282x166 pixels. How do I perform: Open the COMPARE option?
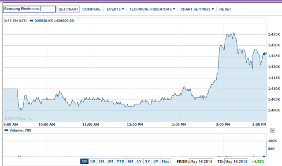tap(91, 9)
